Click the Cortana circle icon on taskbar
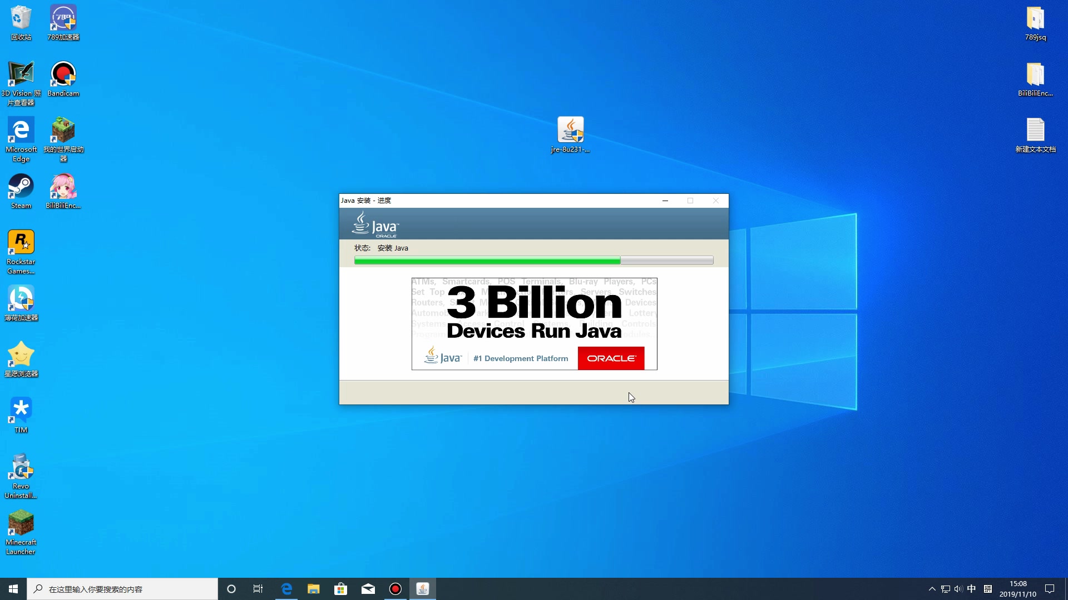Image resolution: width=1068 pixels, height=600 pixels. (231, 589)
